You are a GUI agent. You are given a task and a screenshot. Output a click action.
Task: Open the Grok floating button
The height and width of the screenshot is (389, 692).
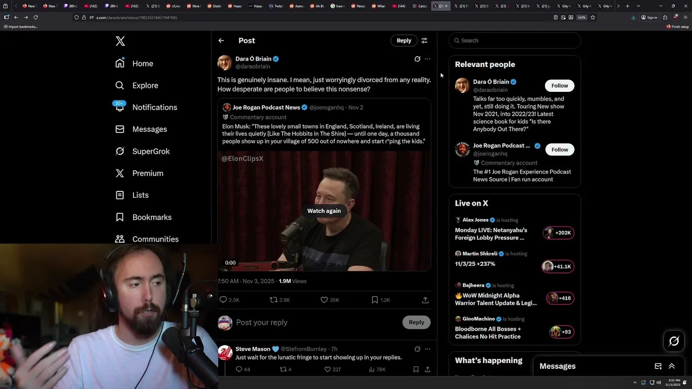[674, 341]
